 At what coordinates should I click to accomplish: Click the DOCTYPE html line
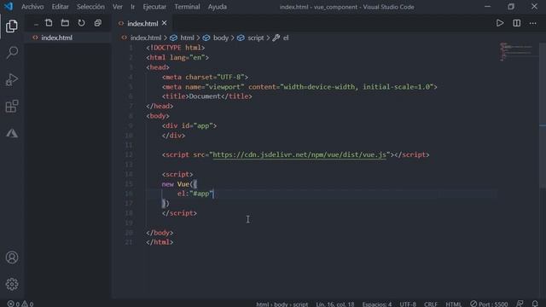click(176, 48)
